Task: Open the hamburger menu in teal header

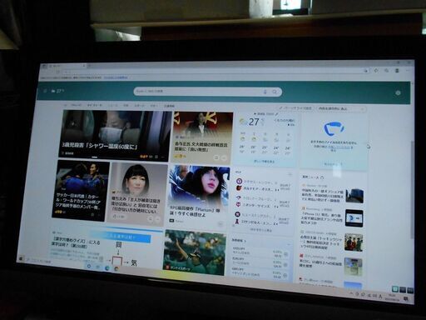Action: pos(45,91)
